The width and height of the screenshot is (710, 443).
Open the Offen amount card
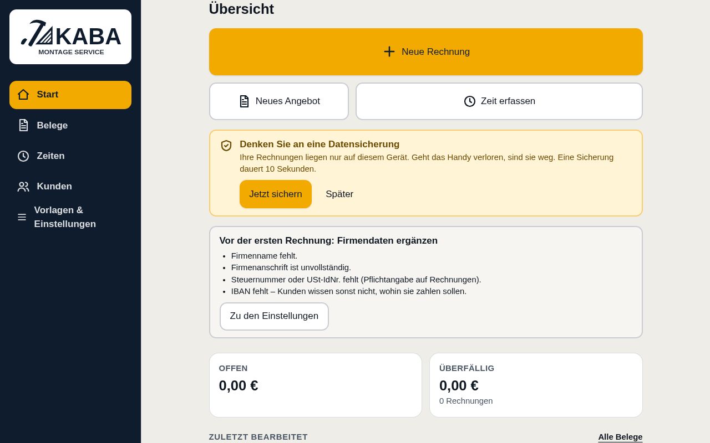pyautogui.click(x=316, y=385)
